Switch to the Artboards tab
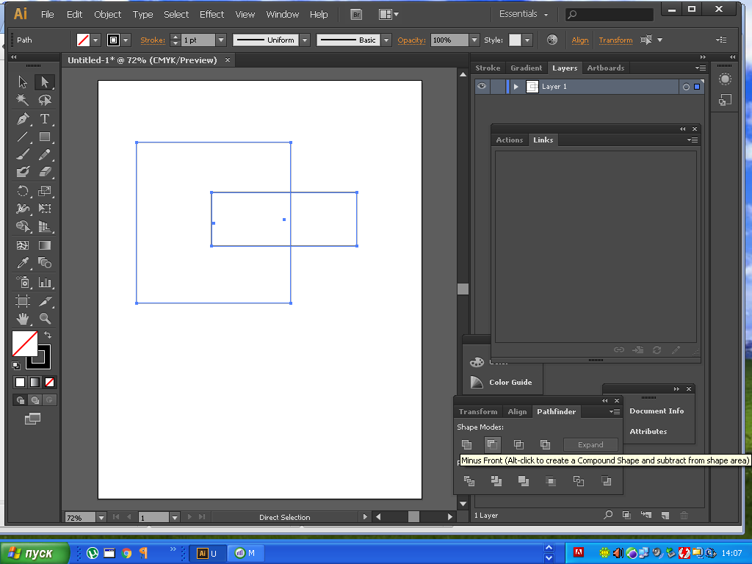This screenshot has width=752, height=564. click(605, 68)
